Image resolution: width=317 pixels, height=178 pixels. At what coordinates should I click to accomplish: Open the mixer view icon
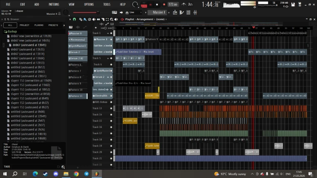point(195,12)
